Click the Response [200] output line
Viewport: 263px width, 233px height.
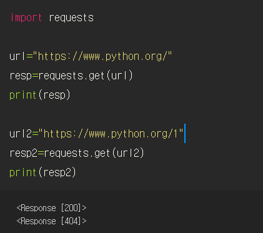pyautogui.click(x=51, y=208)
